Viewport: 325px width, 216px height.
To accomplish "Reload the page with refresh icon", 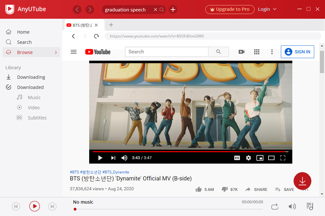I will click(x=96, y=36).
